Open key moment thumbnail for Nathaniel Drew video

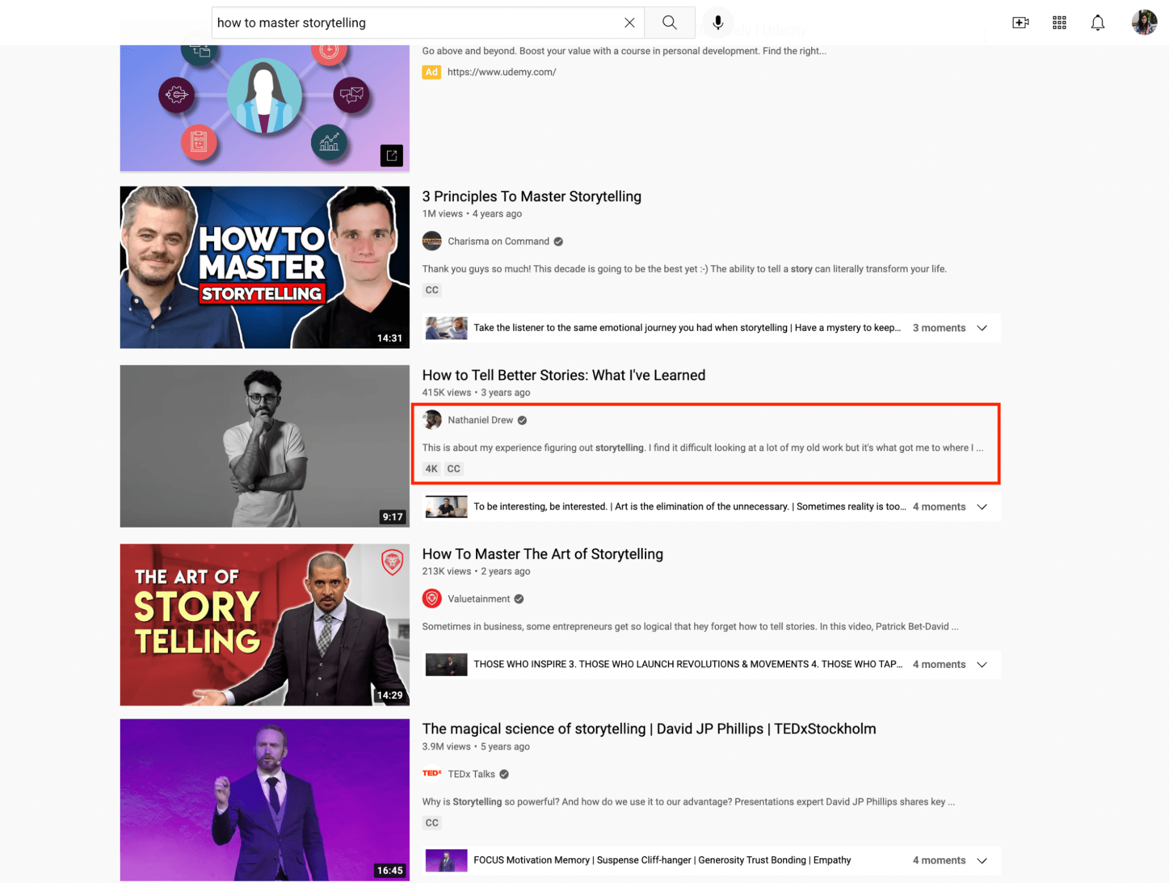pos(446,507)
